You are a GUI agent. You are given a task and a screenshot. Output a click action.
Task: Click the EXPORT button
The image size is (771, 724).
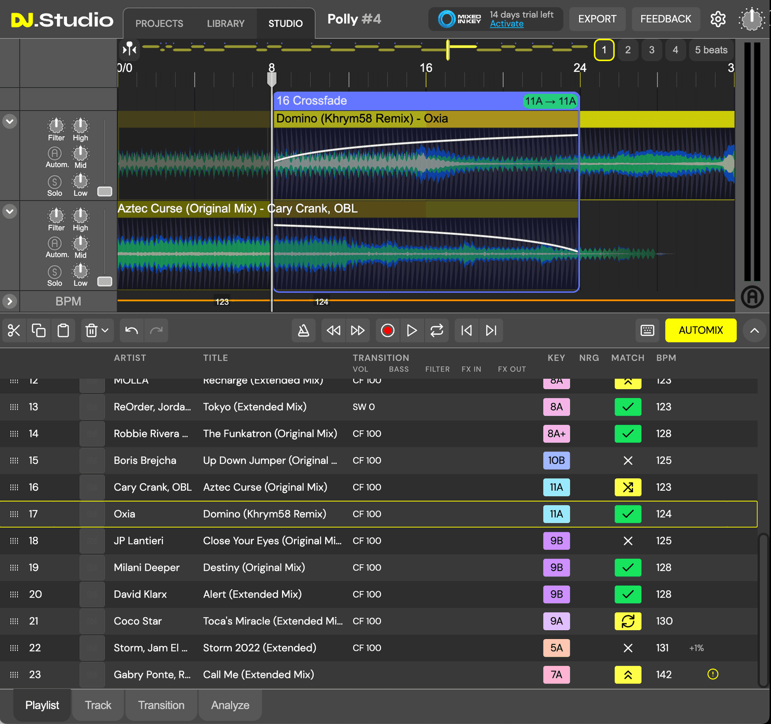[x=597, y=19]
